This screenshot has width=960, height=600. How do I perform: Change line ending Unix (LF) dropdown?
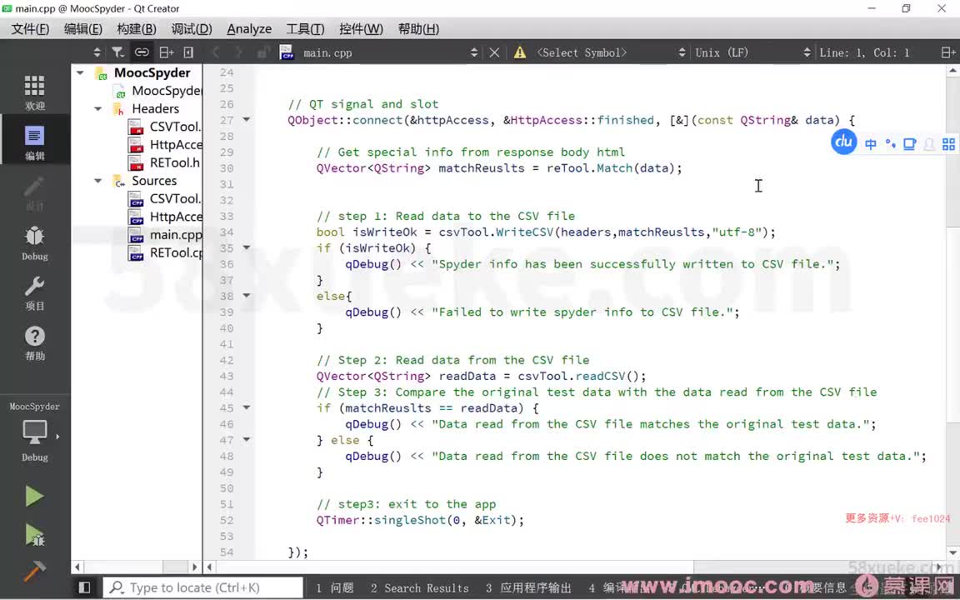(752, 52)
